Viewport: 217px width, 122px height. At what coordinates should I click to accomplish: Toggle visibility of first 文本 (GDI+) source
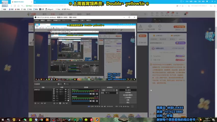[x=66, y=90]
